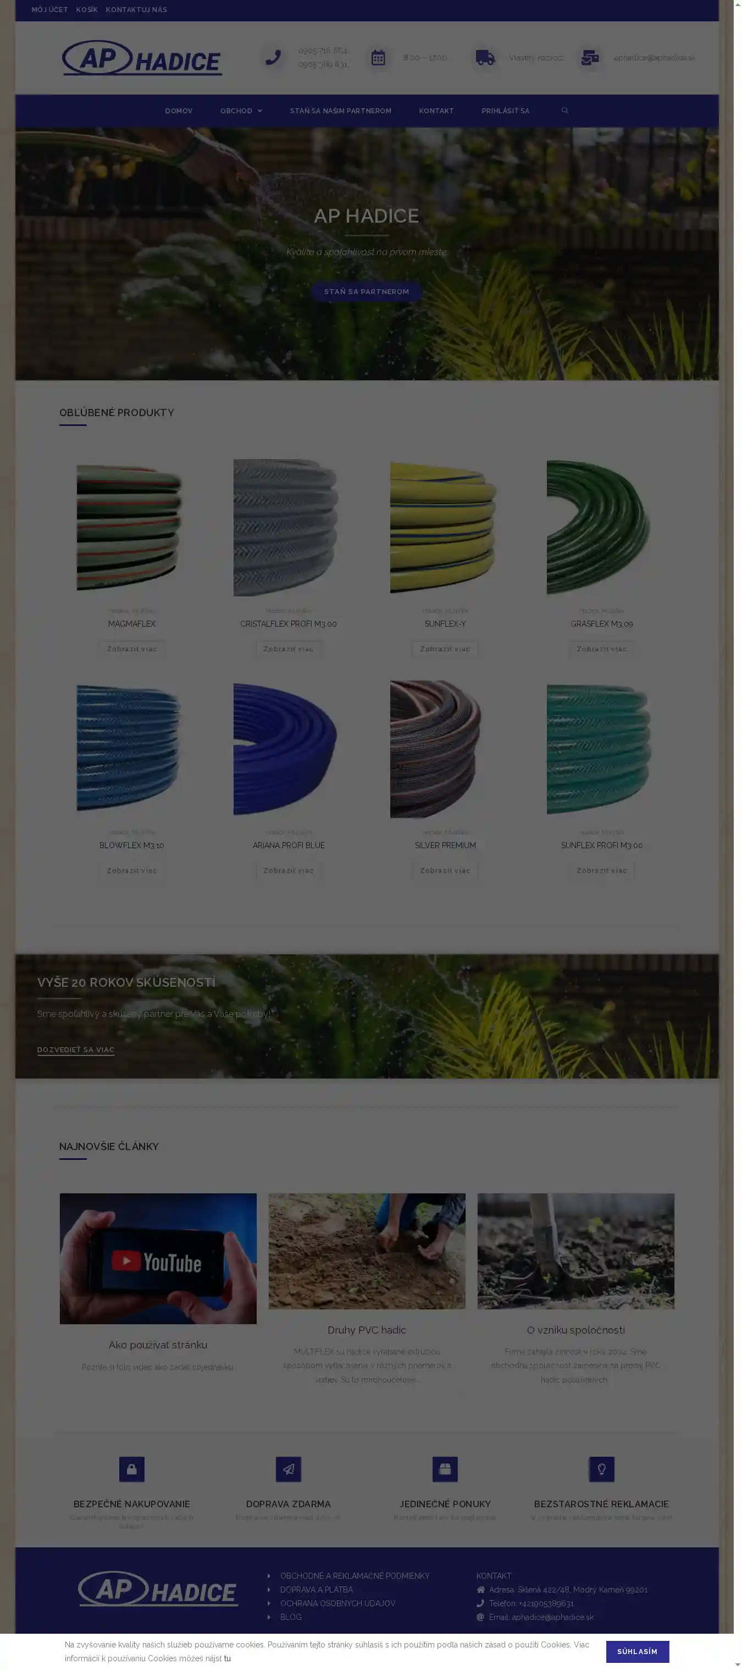The image size is (742, 1670).
Task: Expand the Obchod dropdown menu
Action: [x=241, y=111]
